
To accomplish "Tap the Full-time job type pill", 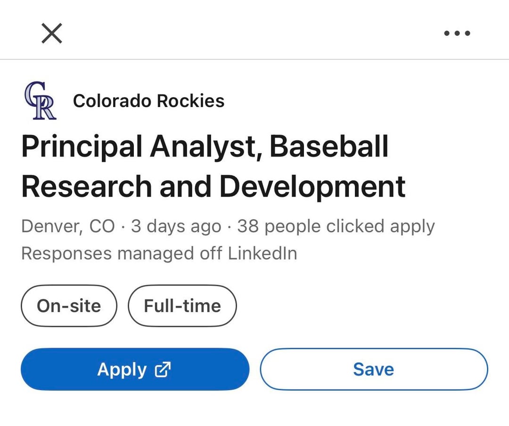I will click(182, 306).
